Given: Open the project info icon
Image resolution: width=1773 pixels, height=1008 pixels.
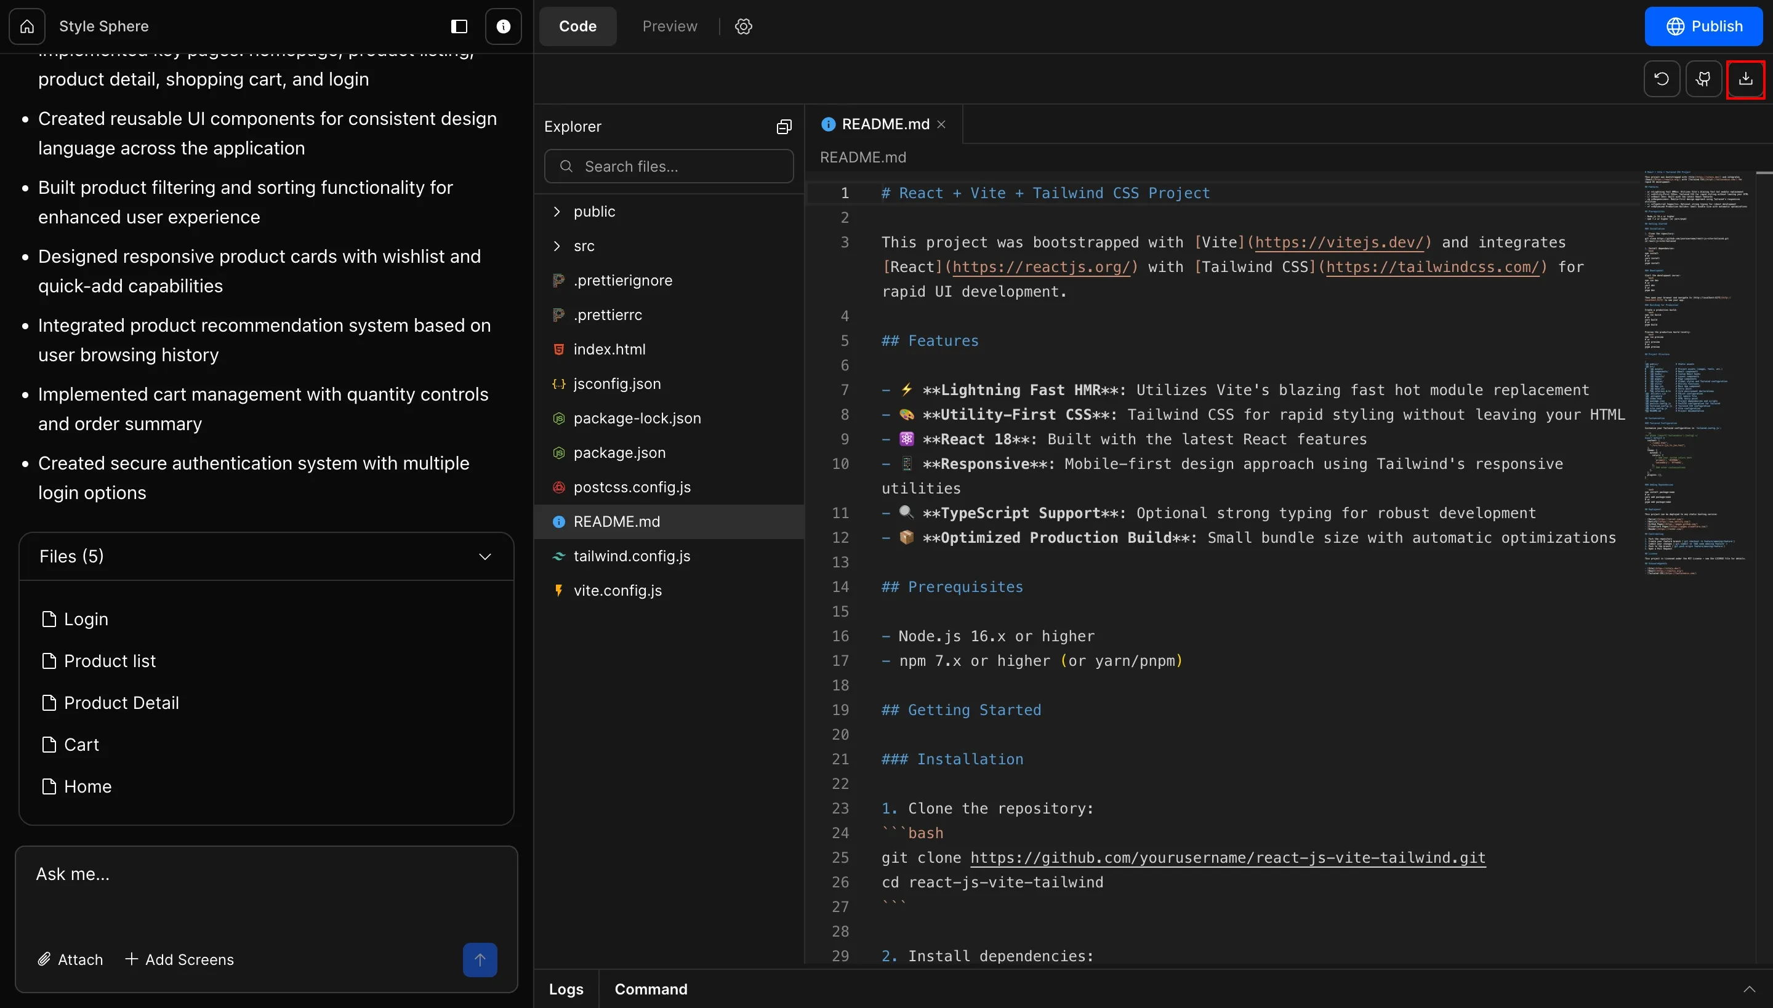Looking at the screenshot, I should pos(504,26).
